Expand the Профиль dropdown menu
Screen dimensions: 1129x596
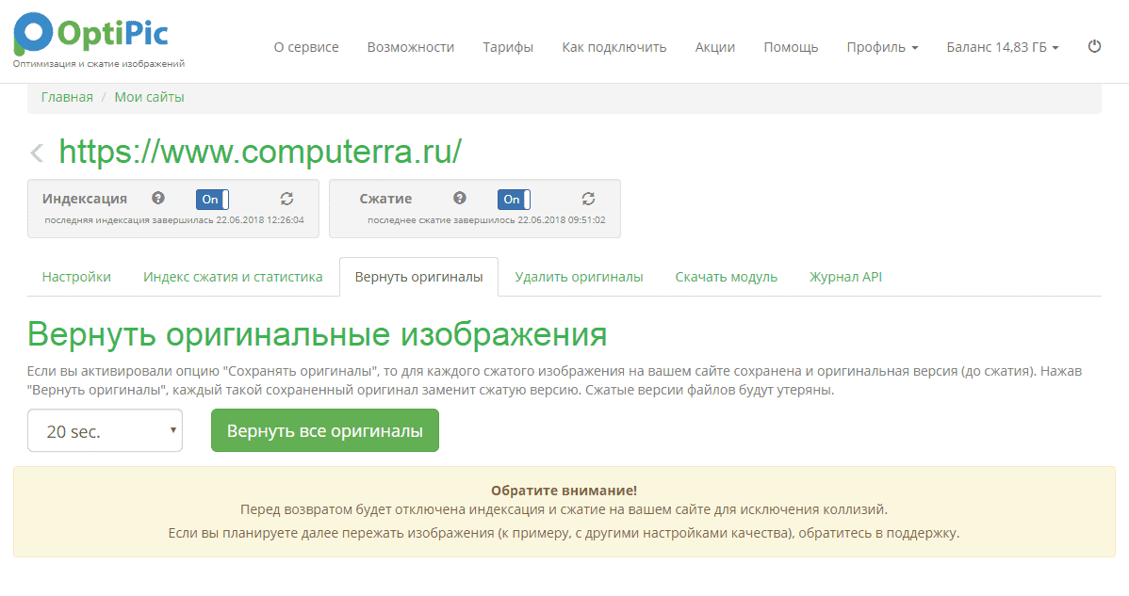pyautogui.click(x=882, y=47)
